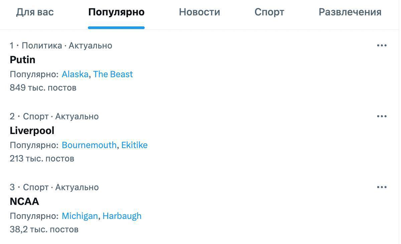Go to the Спорт tab

[x=269, y=12]
